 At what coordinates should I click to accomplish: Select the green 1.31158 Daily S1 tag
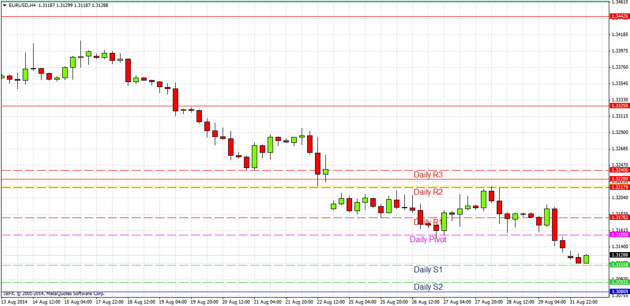coord(620,265)
